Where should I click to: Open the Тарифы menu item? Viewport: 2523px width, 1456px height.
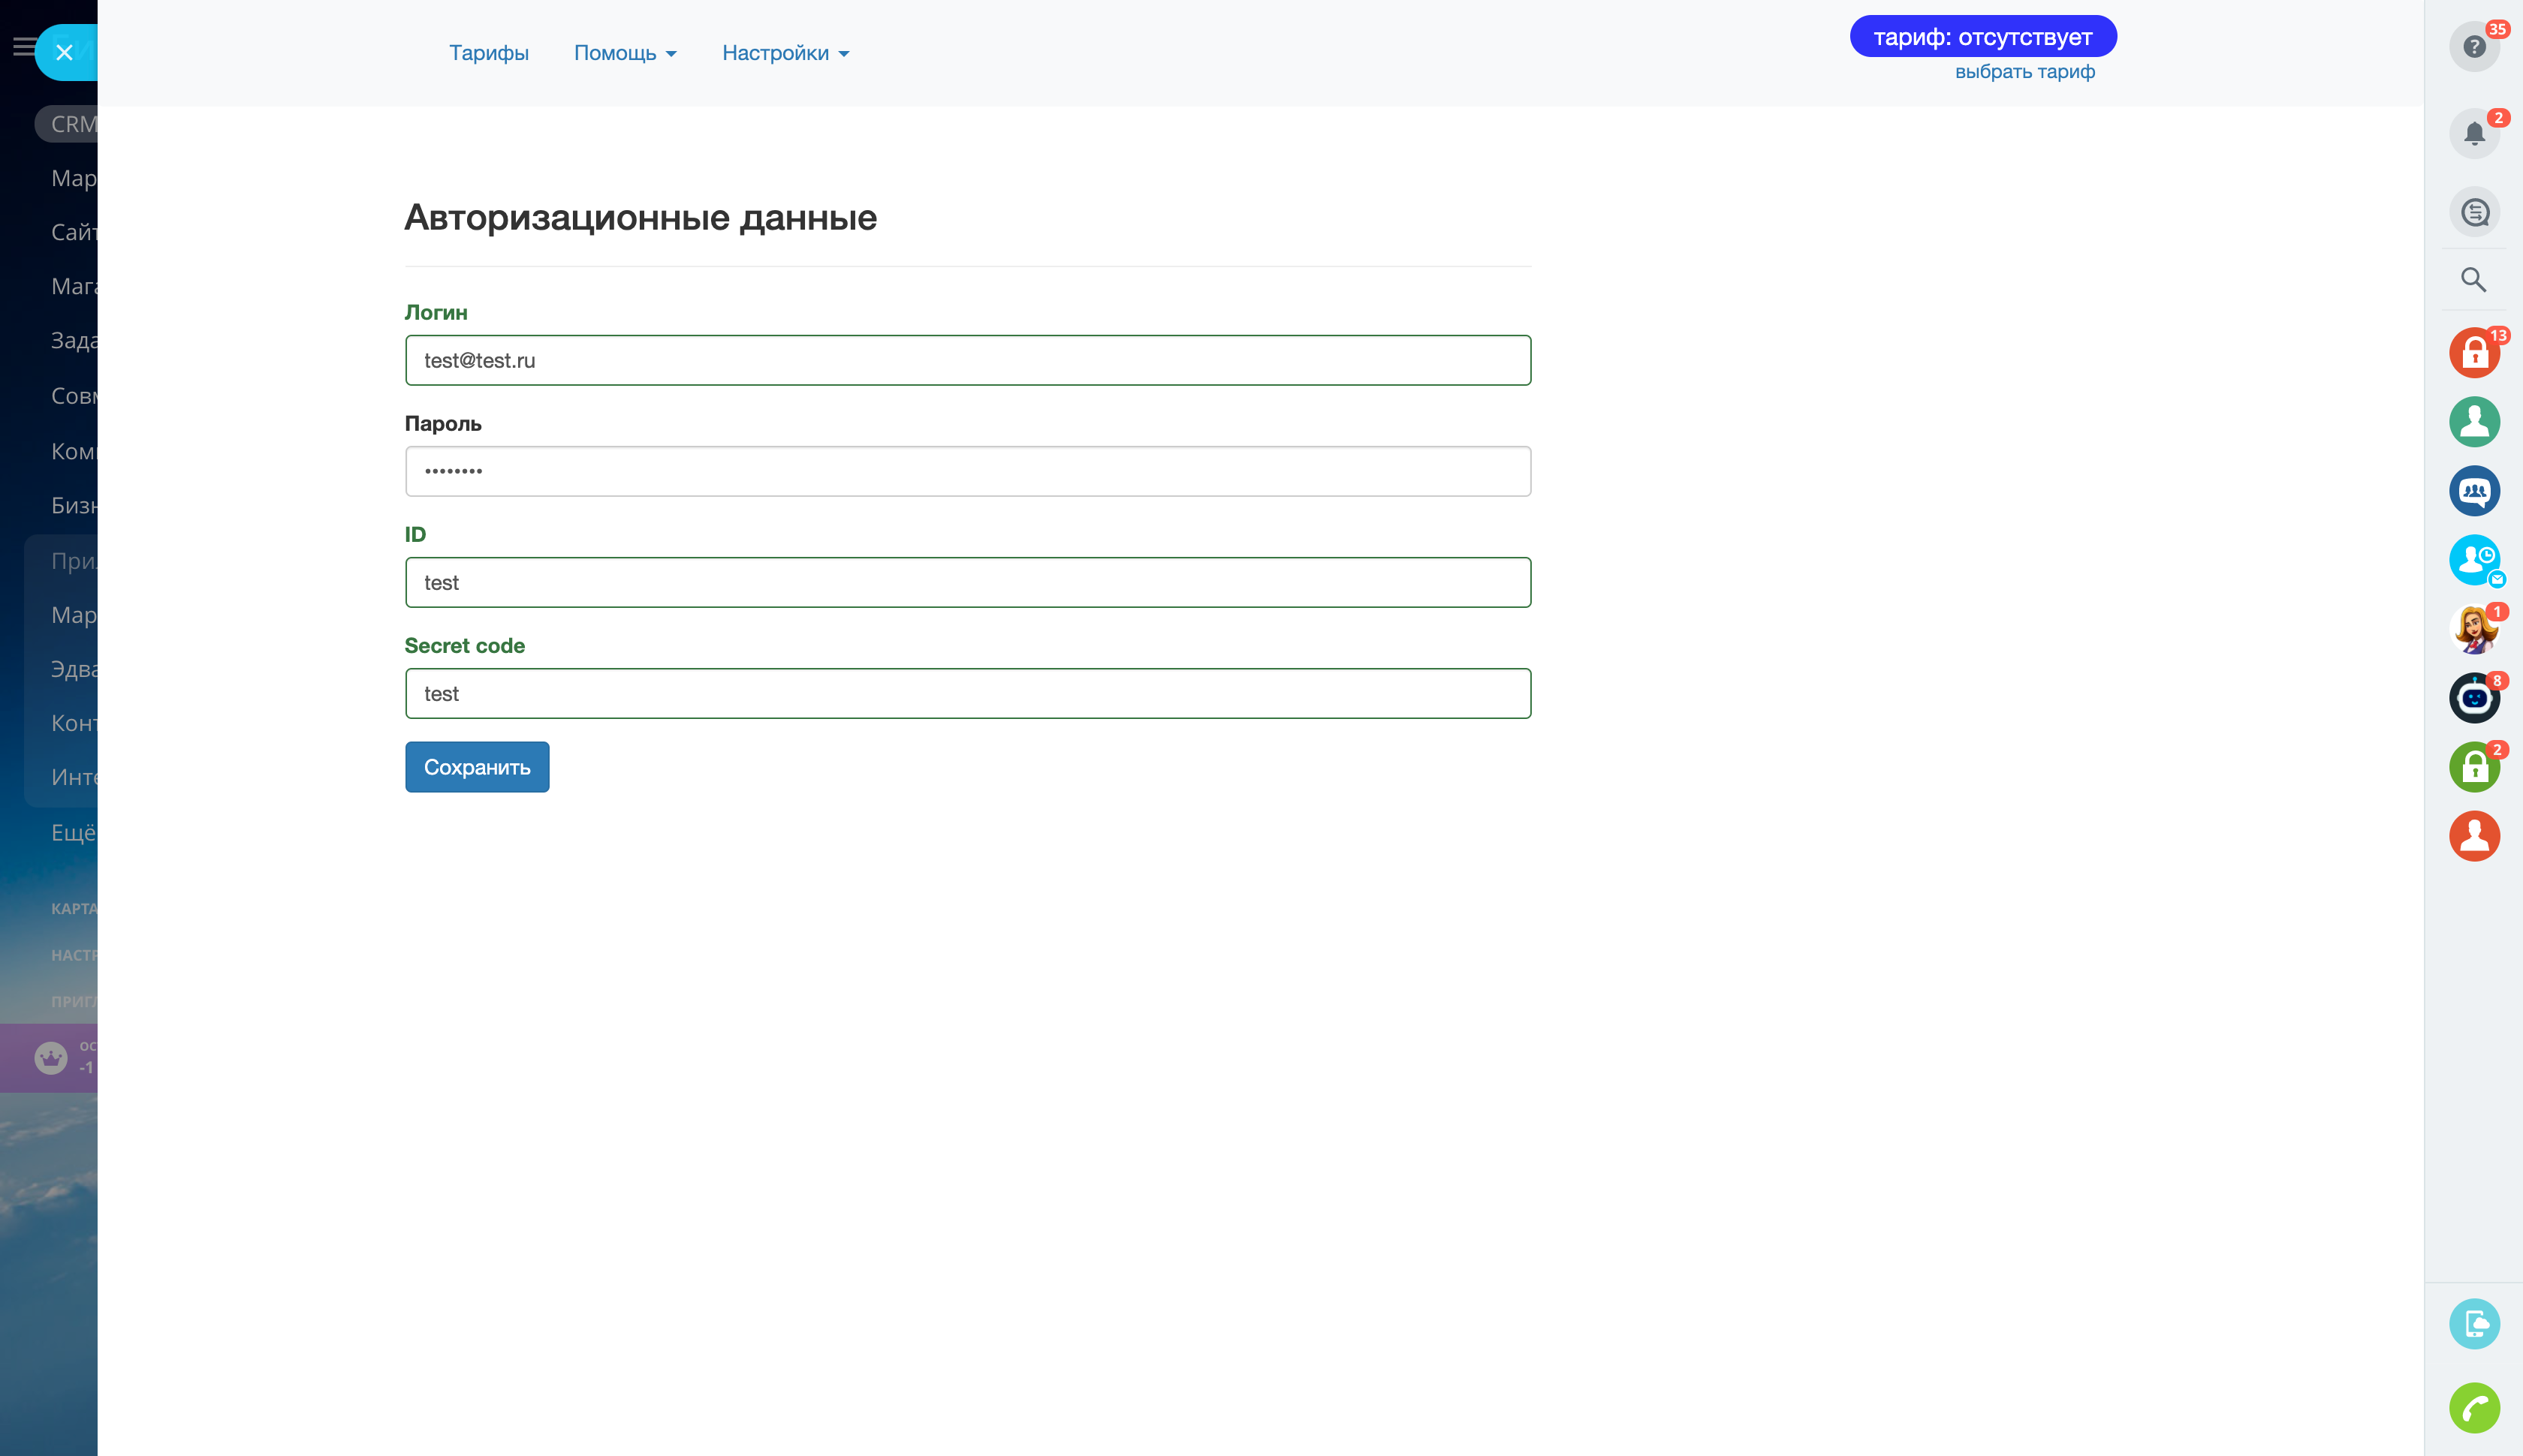tap(488, 53)
